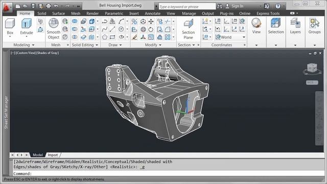Screen dimensions: 327x184
Task: Select the Ellipse draw tool
Action: [121, 37]
